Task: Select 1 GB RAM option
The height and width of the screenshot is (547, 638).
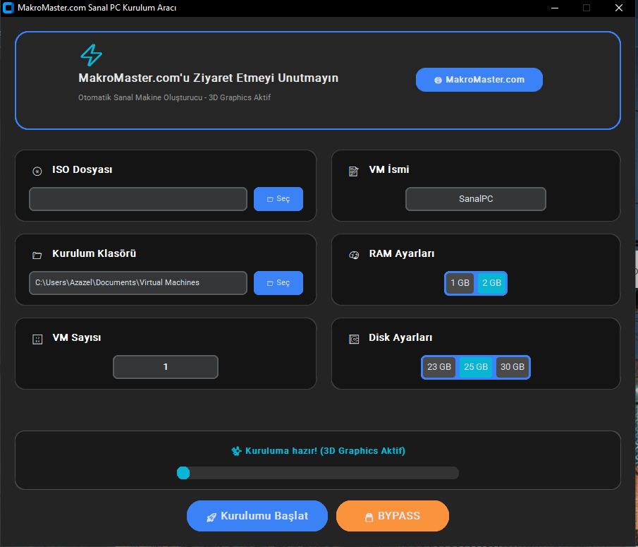Action: pyautogui.click(x=460, y=283)
